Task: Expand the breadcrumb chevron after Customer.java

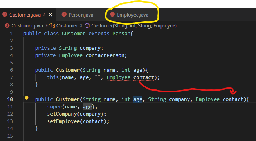Action: point(46,26)
